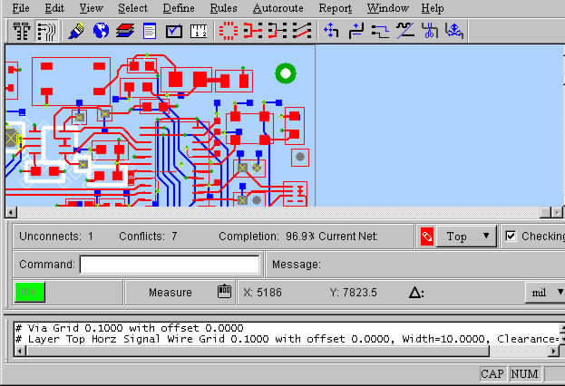Click the clipboard icon beside Measure

coord(224,291)
